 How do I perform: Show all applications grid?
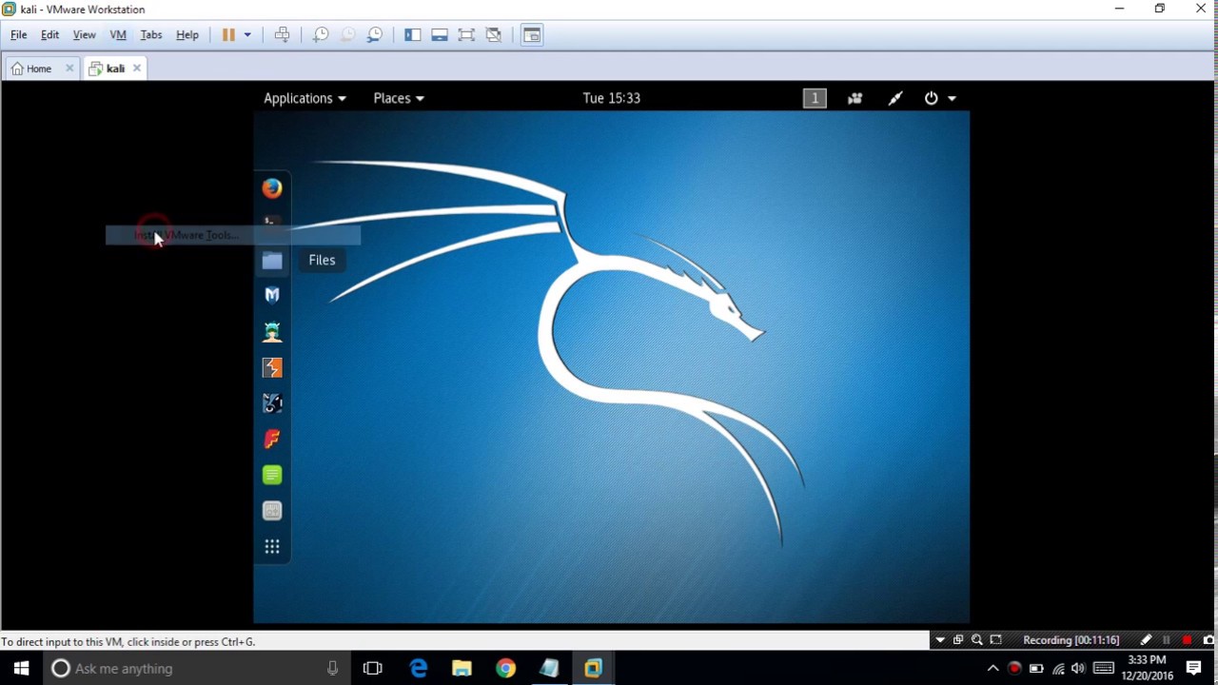(272, 546)
